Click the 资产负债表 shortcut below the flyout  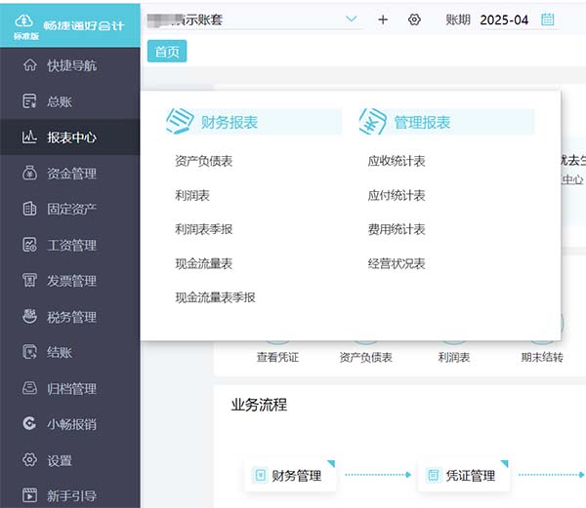point(366,357)
